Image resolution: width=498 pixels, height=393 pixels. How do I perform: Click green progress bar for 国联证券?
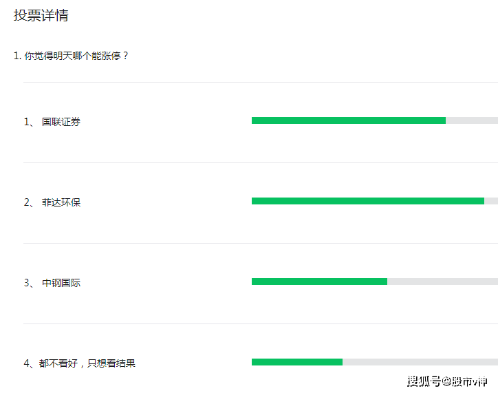pos(349,120)
